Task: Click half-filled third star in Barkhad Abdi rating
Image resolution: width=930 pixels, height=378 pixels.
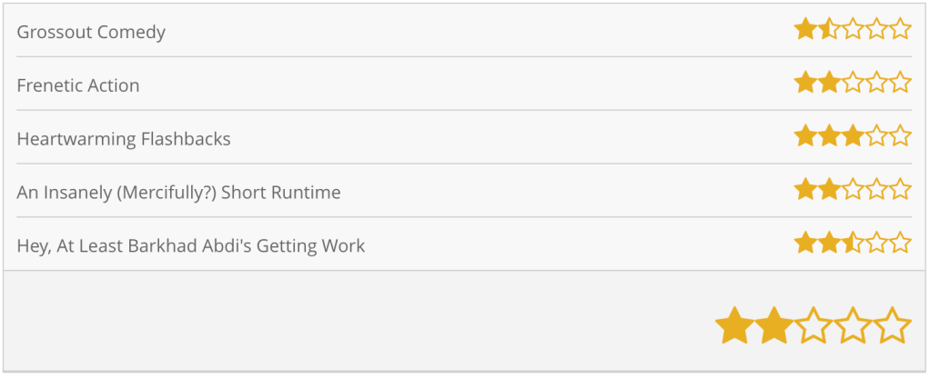Action: (x=853, y=244)
